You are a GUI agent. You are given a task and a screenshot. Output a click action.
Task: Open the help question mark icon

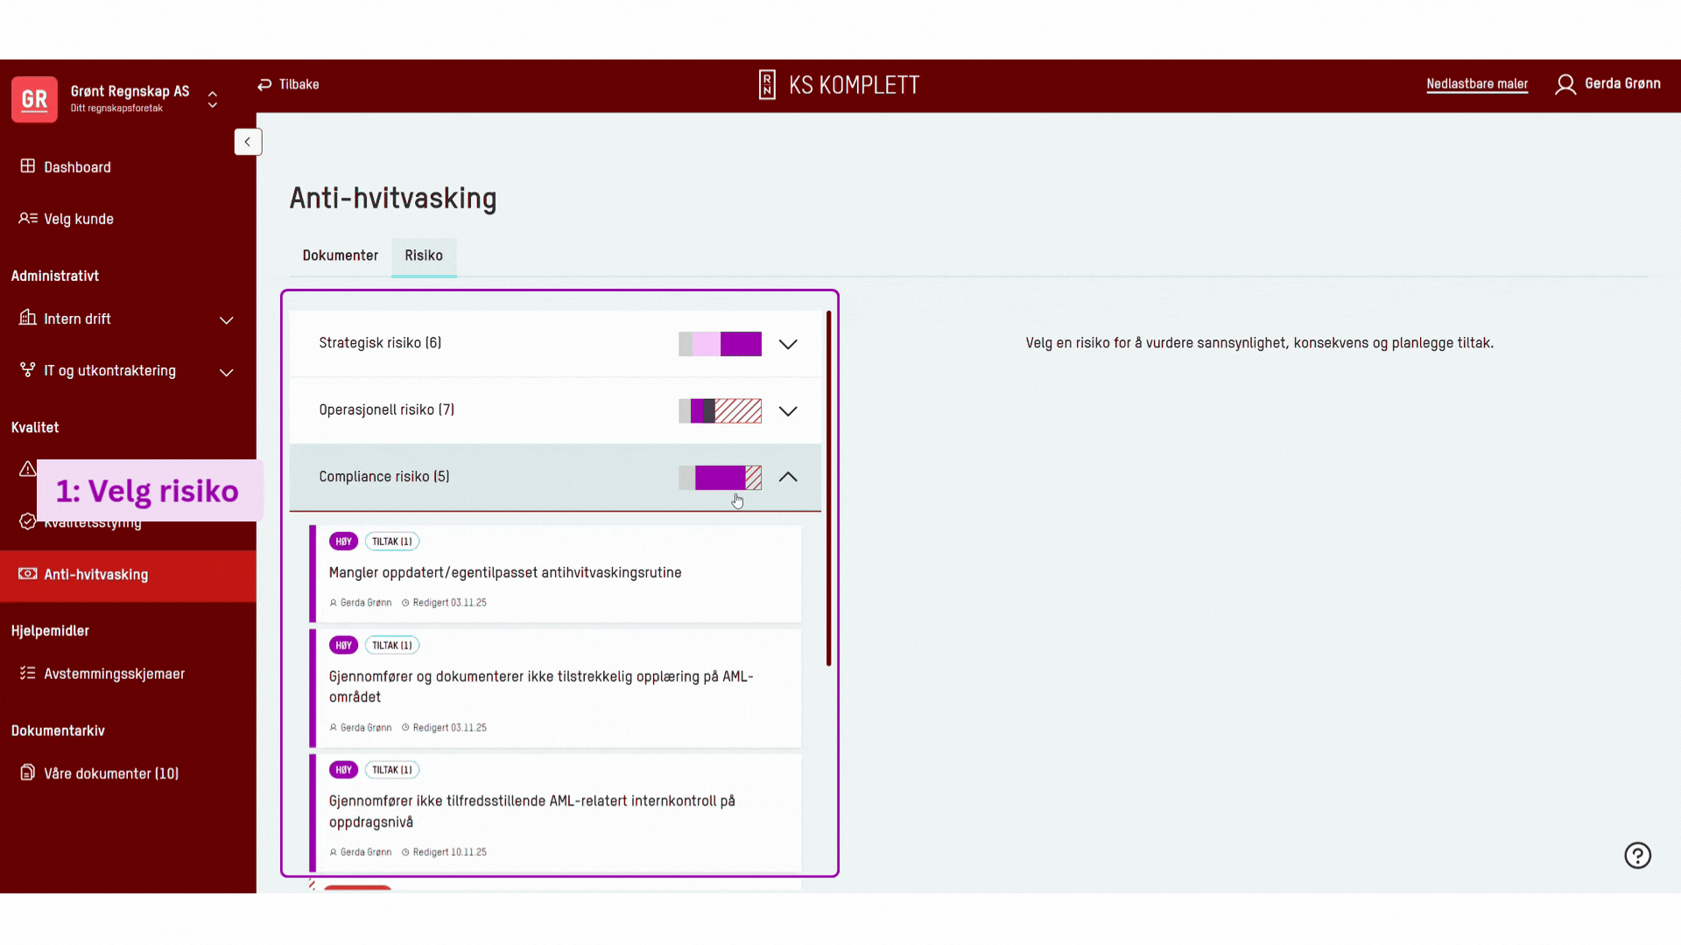pos(1637,855)
